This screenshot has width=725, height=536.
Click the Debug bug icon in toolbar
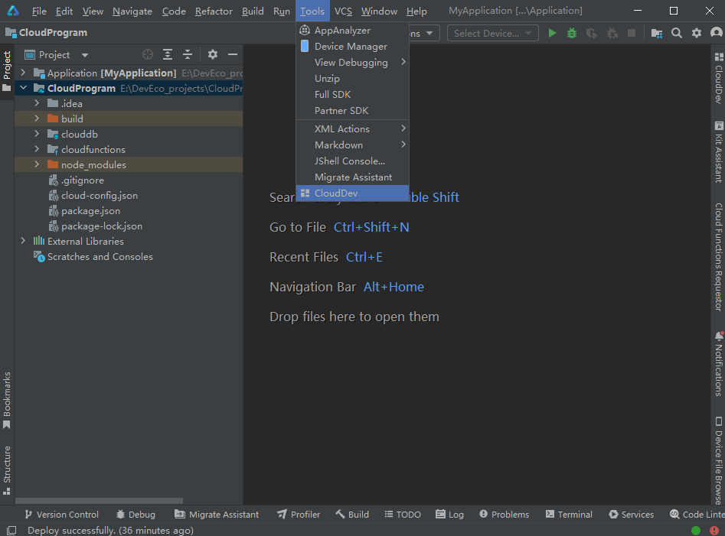click(x=572, y=33)
